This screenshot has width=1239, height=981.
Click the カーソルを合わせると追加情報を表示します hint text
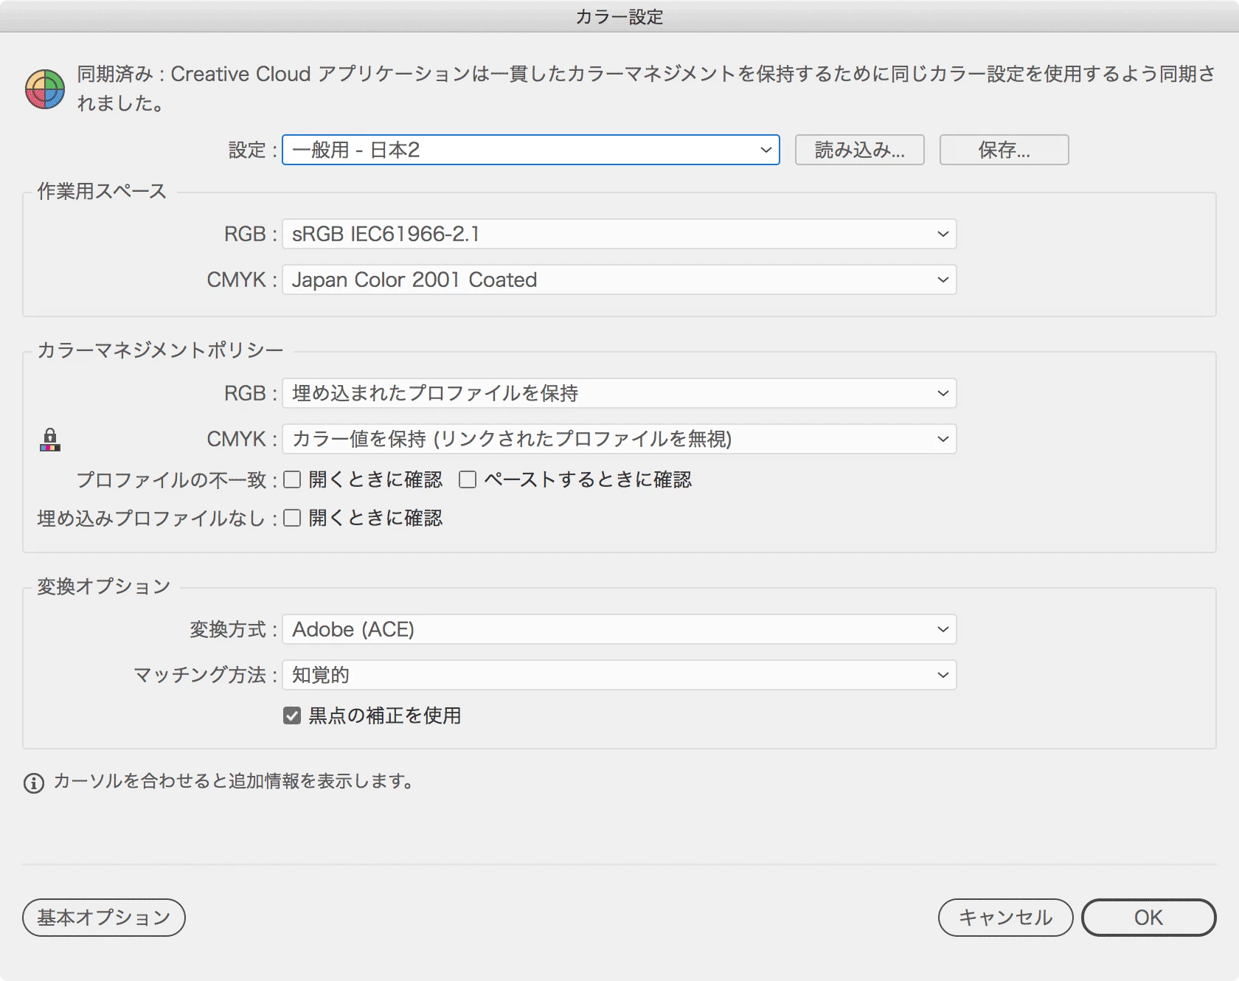click(x=234, y=781)
